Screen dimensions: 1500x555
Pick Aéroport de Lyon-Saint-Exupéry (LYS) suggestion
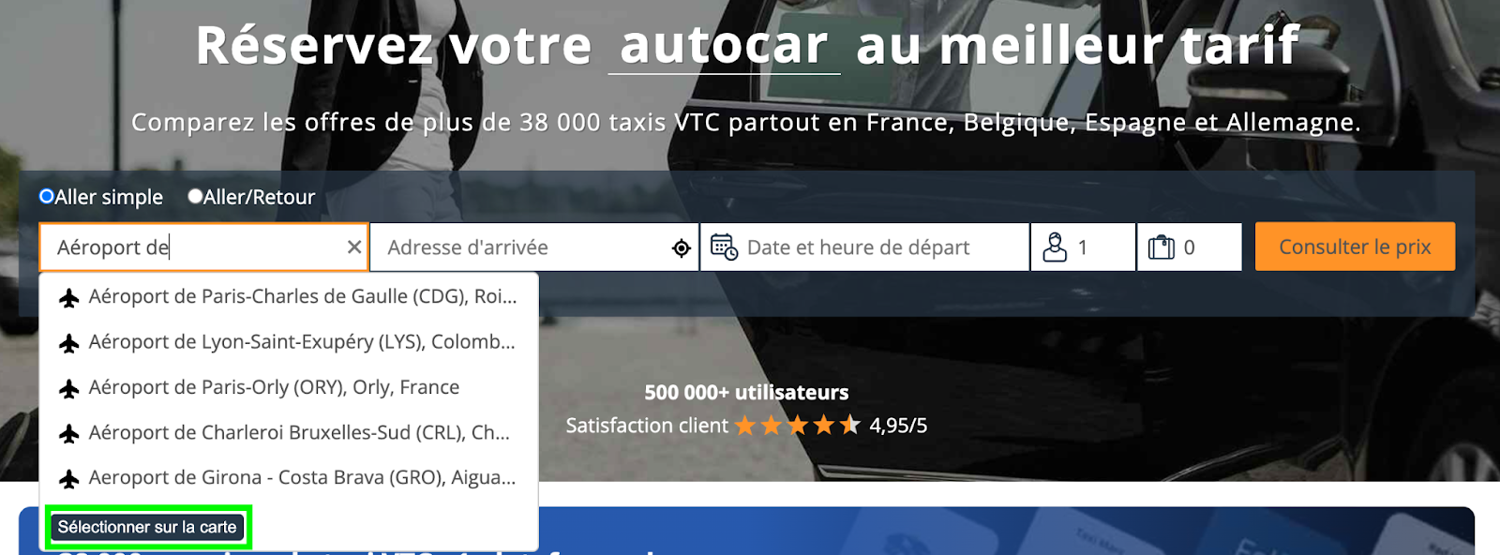(289, 342)
